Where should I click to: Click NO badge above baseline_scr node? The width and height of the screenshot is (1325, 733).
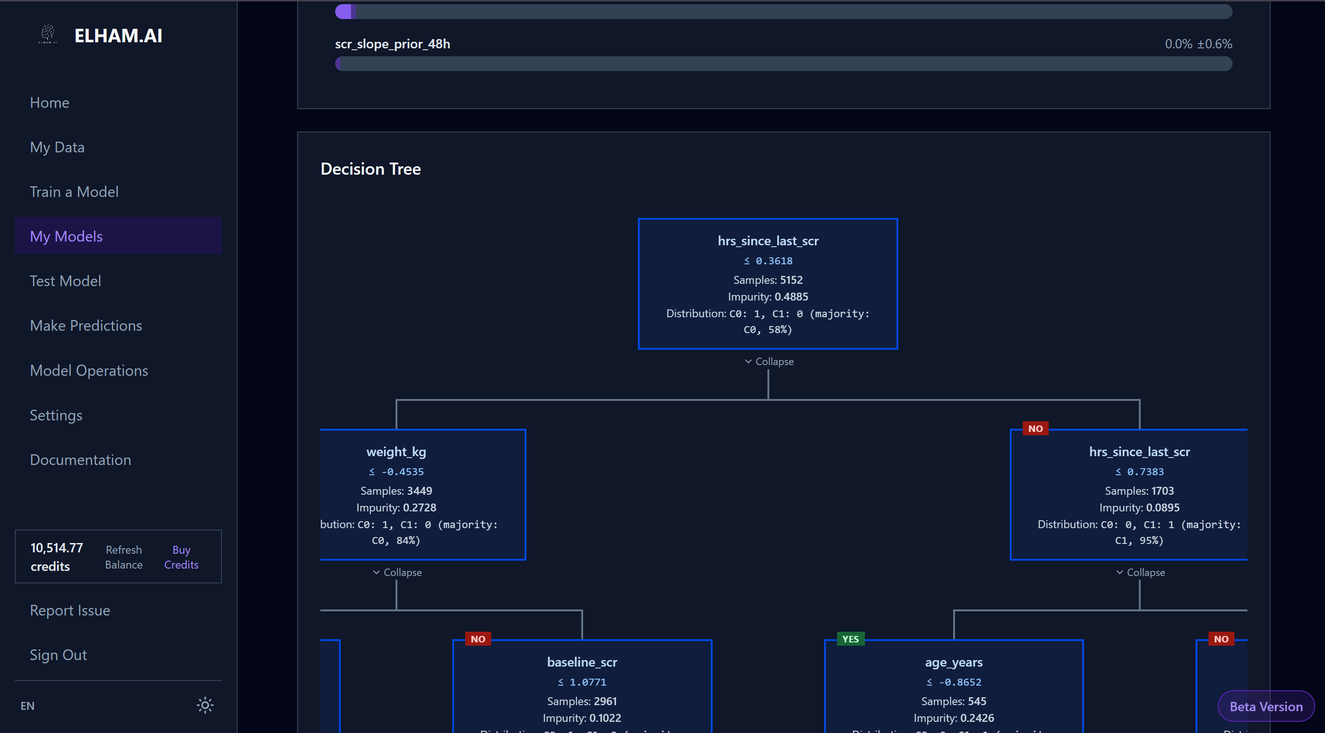[x=478, y=639]
